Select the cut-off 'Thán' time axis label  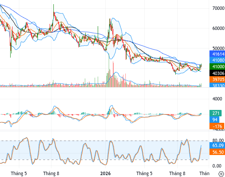(204, 174)
